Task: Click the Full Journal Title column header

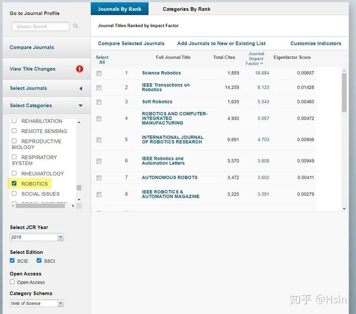Action: 173,57
